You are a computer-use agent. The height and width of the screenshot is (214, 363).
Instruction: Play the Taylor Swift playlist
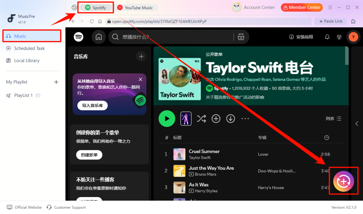pyautogui.click(x=167, y=119)
